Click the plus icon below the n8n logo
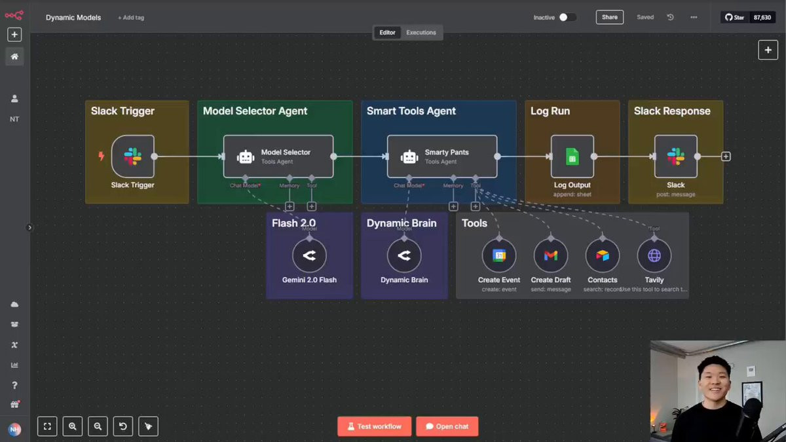786x442 pixels. coord(14,35)
